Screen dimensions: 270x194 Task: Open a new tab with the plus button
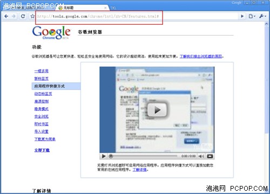click(113, 8)
